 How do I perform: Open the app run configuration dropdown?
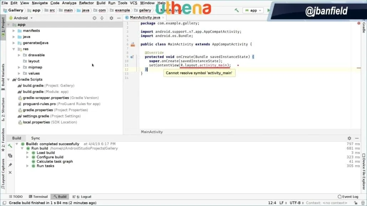point(253,10)
